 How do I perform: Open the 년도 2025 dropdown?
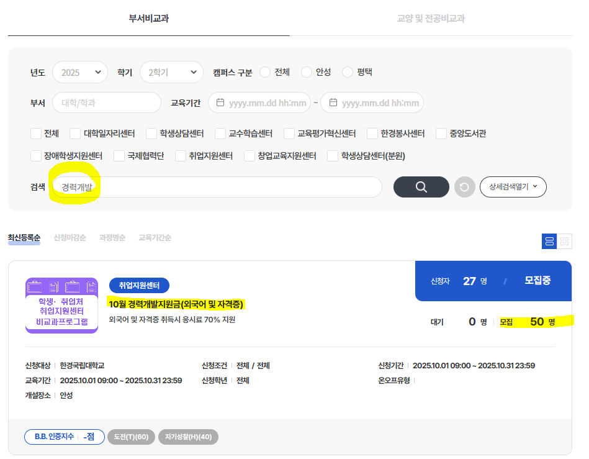point(80,72)
